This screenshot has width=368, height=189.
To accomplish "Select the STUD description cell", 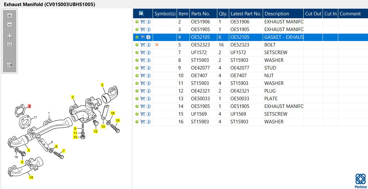I will pos(283,68).
